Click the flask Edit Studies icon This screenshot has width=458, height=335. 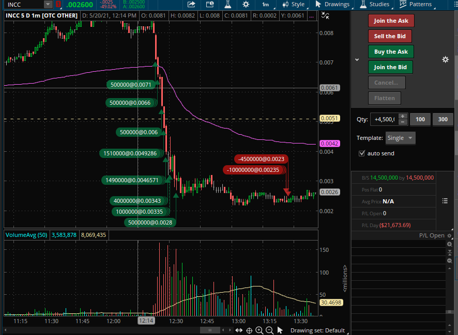[228, 4]
